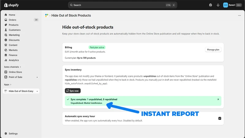Image resolution: width=245 pixels, height=138 pixels.
Task: Click the Orders inbox icon
Action: point(6,20)
